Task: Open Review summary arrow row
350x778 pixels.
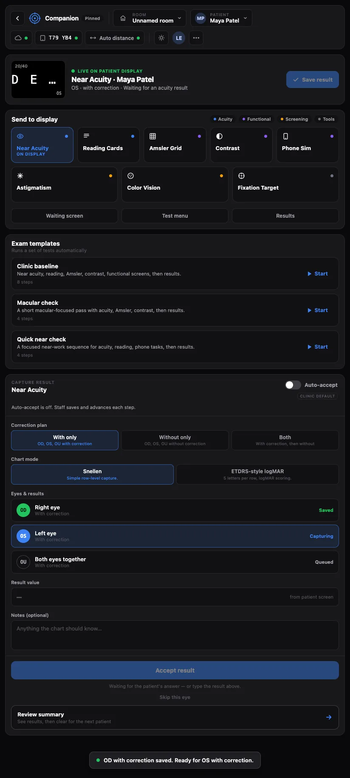Action: 175,717
